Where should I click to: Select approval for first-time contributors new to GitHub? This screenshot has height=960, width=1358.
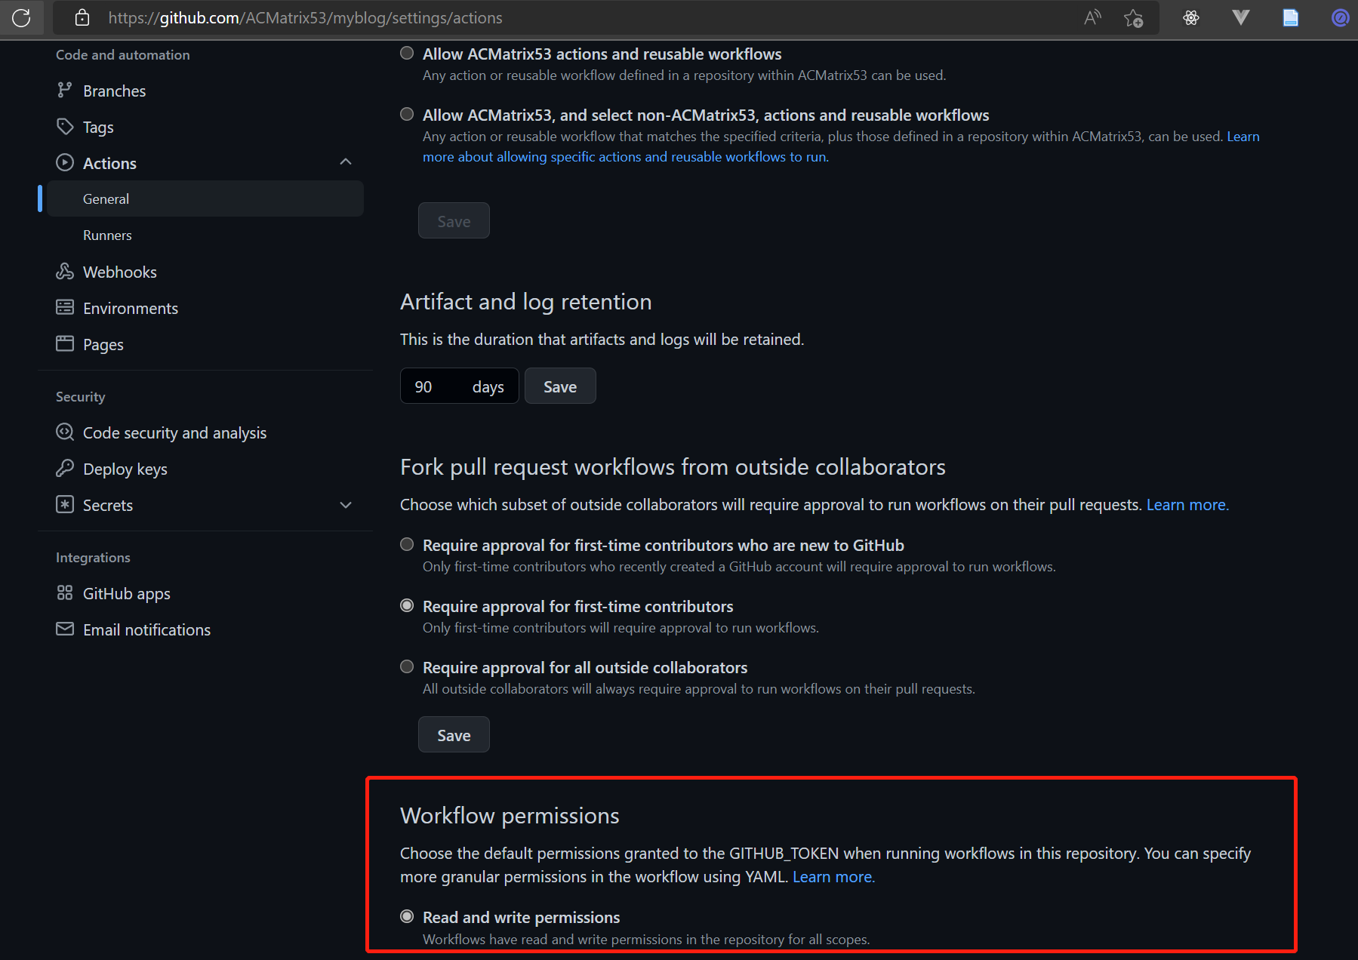coord(407,544)
